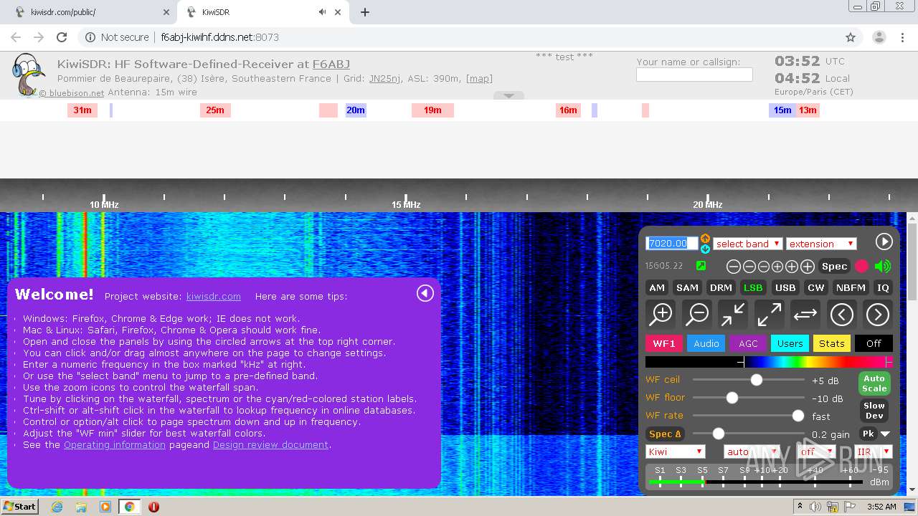Click the WF rate slider handle
The height and width of the screenshot is (516, 918).
click(x=798, y=416)
